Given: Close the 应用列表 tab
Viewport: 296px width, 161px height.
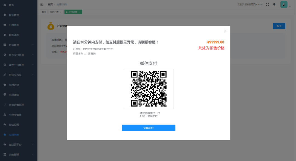Looking at the screenshot, I should pos(61,12).
